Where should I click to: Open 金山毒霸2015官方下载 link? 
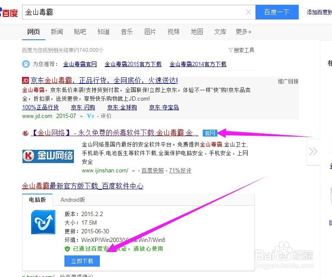[x=133, y=64]
